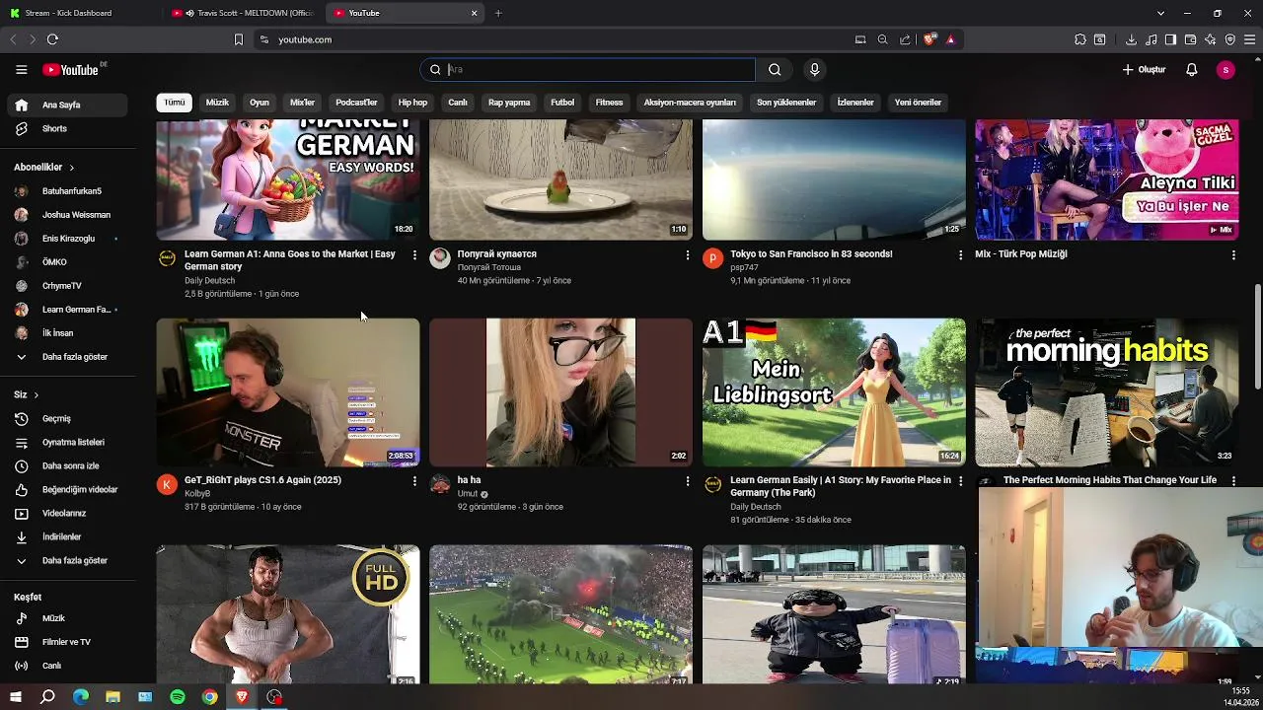
Task: Open Beğendiğim videolar
Action: (67, 490)
